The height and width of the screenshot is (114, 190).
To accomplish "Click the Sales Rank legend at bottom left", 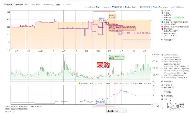I will (10, 111).
